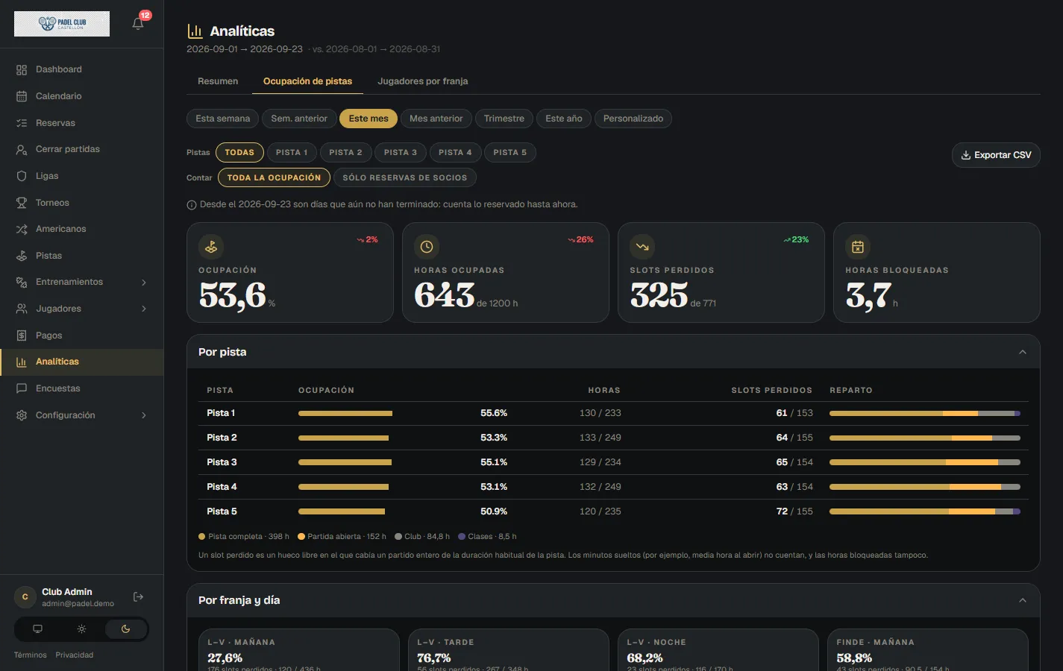The height and width of the screenshot is (671, 1063).
Task: Click the Cerrar partidas icon
Action: point(22,149)
